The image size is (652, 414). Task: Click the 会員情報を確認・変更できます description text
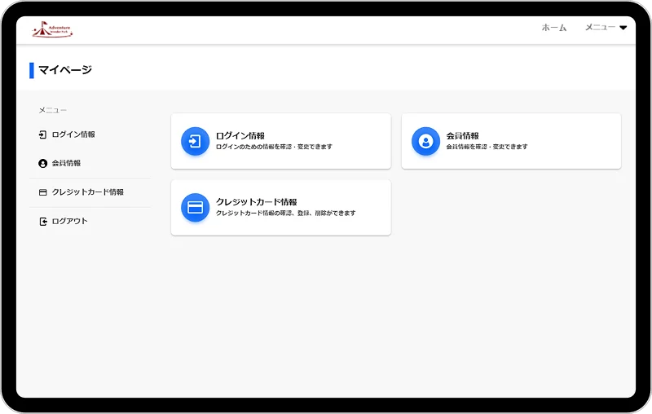point(487,148)
